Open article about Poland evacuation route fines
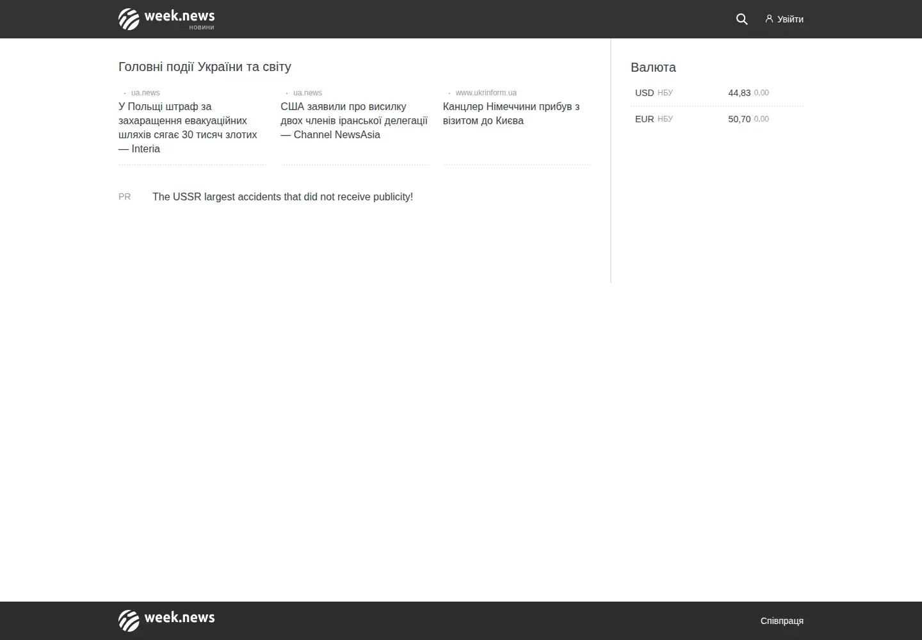The width and height of the screenshot is (922, 640). click(x=189, y=127)
